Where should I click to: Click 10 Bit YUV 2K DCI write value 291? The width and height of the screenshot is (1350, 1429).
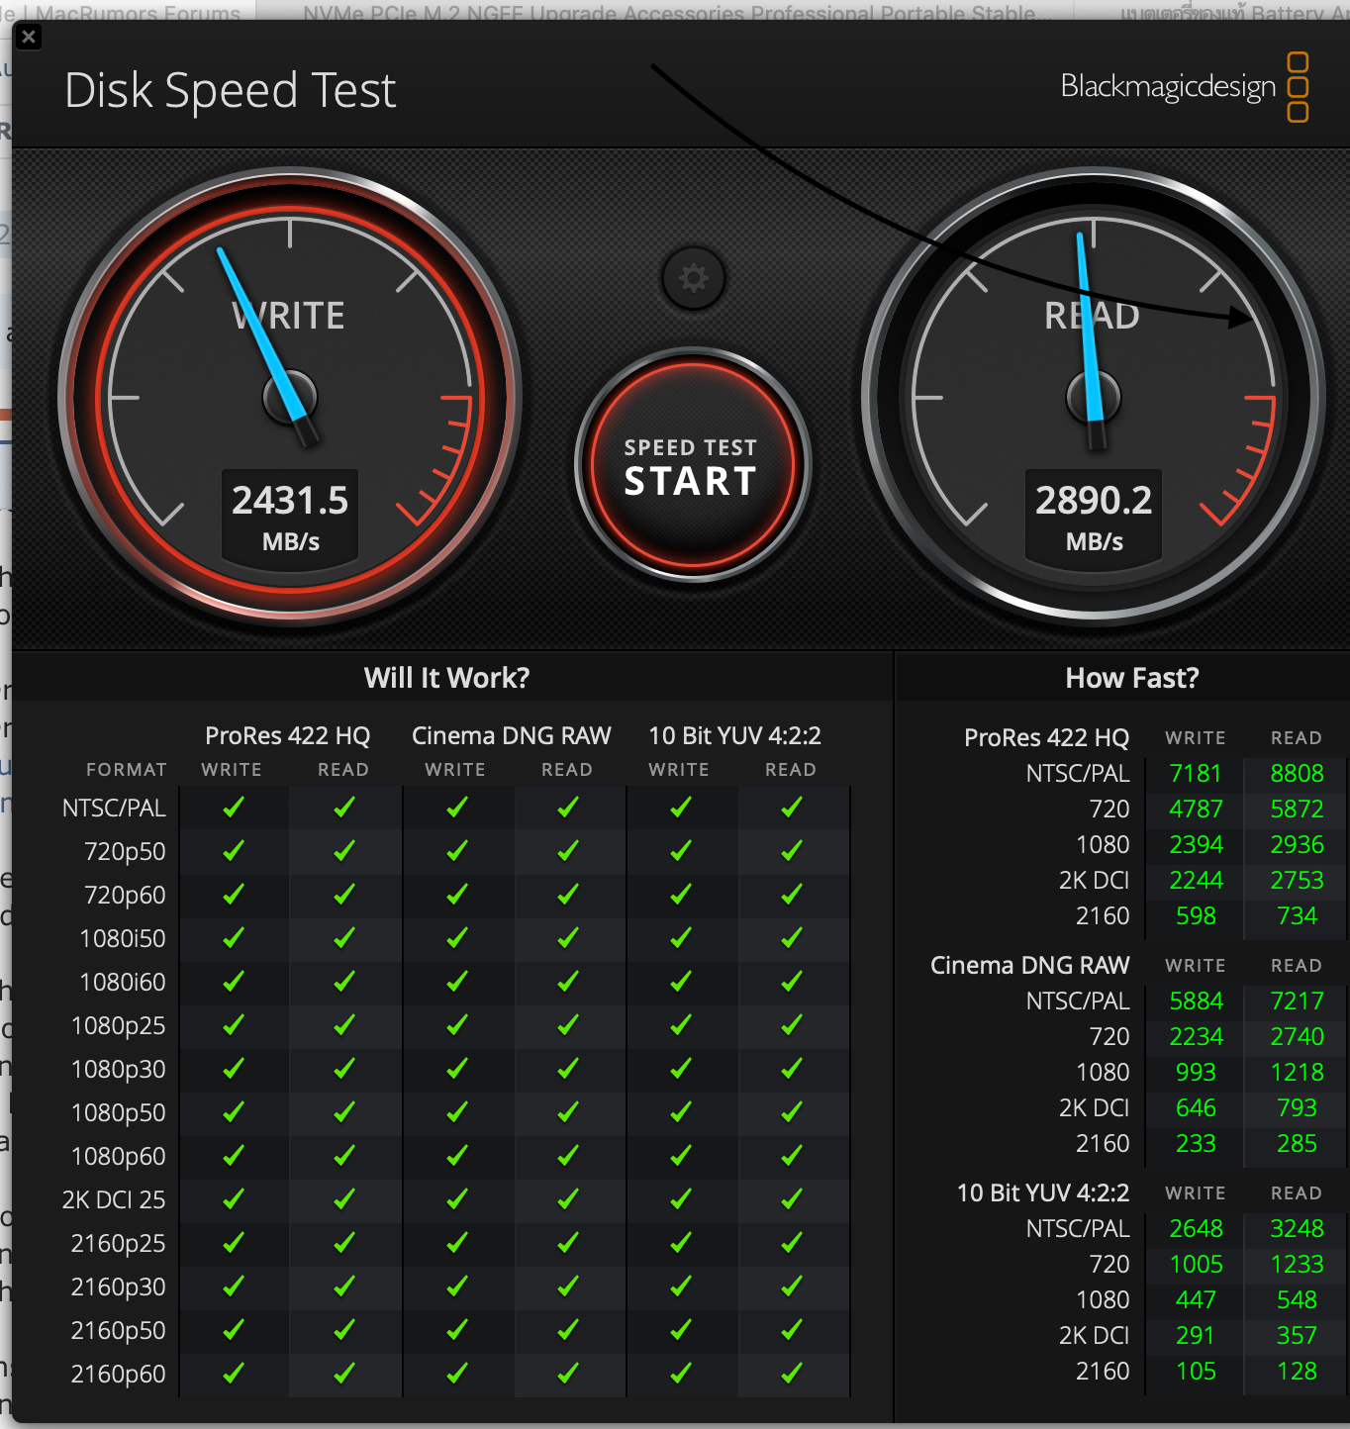tap(1196, 1336)
